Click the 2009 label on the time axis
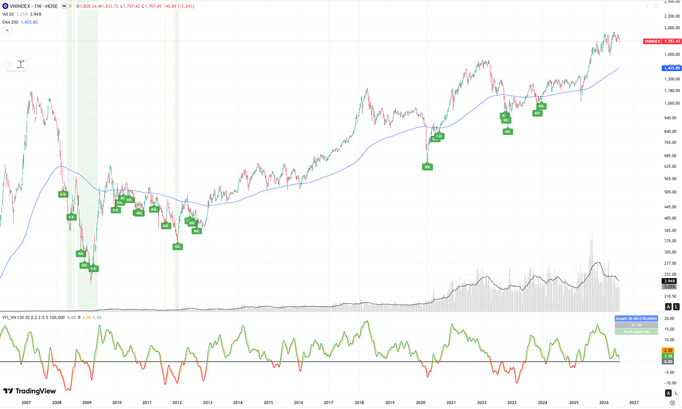This screenshot has height=409, width=682. (x=87, y=403)
